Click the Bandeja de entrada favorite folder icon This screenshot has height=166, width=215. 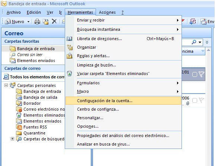point(13,49)
